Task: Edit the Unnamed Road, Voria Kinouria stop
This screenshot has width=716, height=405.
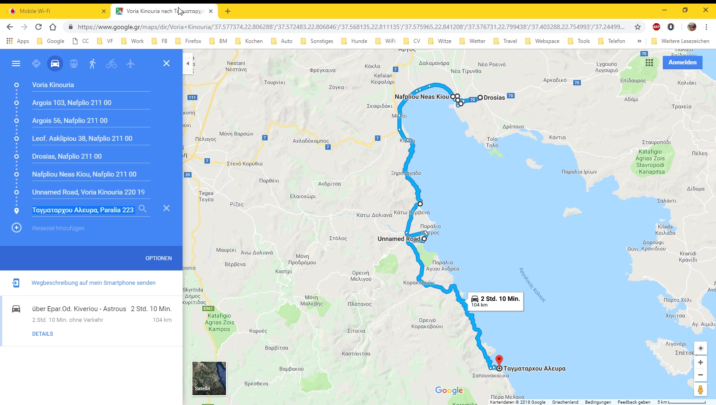Action: (x=91, y=192)
